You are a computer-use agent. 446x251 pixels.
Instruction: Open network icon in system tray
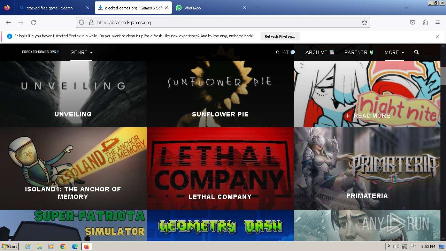coord(405,246)
